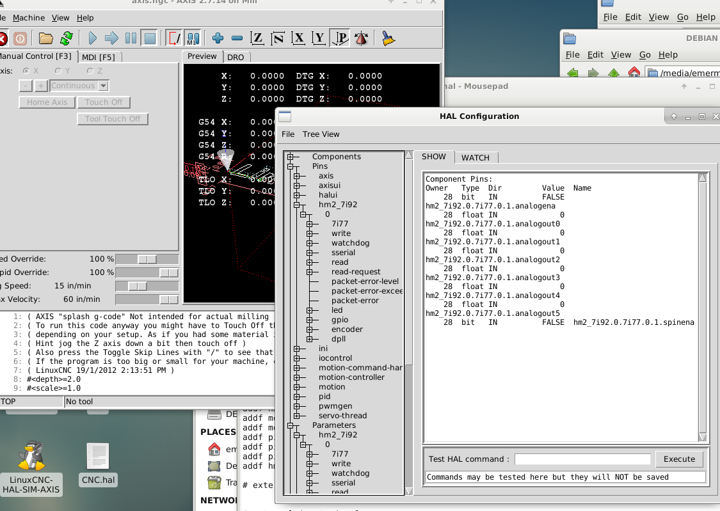The height and width of the screenshot is (511, 720).
Task: Switch to the Preview tab
Action: 202,56
